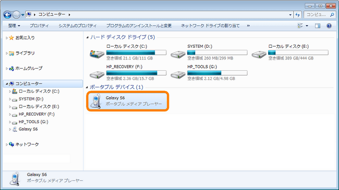The height and width of the screenshot is (190, 339).
Task: Select ネットワーク in the navigation pane
Action: [27, 144]
